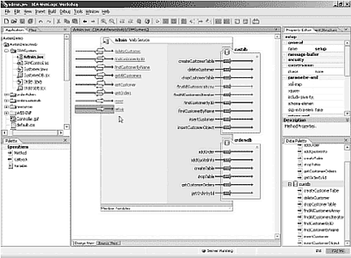Click the Admin Web Service header icon
This screenshot has width=351, height=258.
pos(106,41)
